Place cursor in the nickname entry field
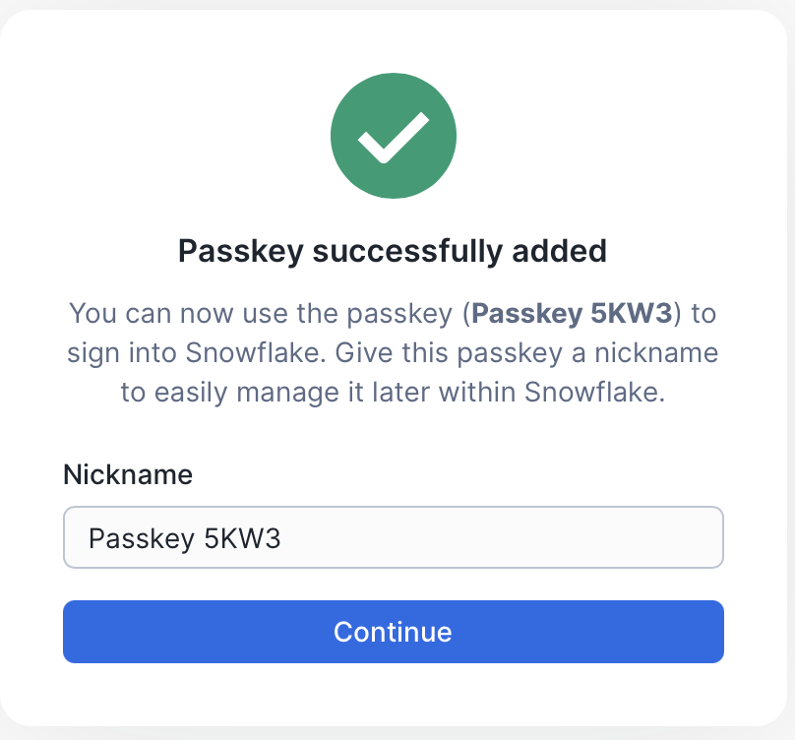 [x=394, y=537]
